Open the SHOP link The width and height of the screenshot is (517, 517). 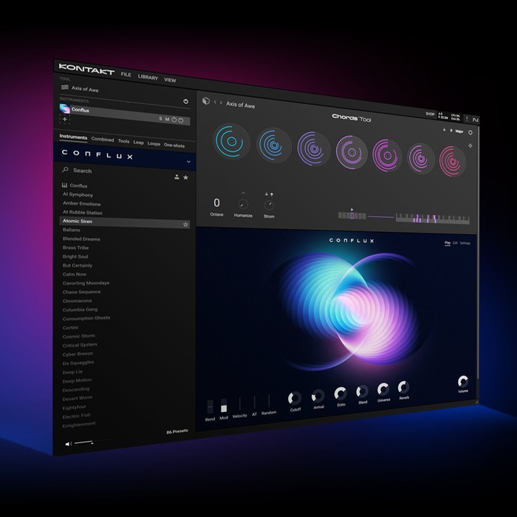point(430,114)
